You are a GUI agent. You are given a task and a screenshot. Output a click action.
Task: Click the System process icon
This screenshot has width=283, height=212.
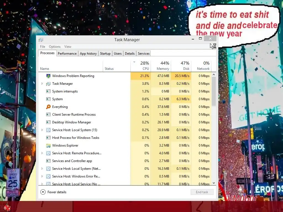tap(48, 99)
